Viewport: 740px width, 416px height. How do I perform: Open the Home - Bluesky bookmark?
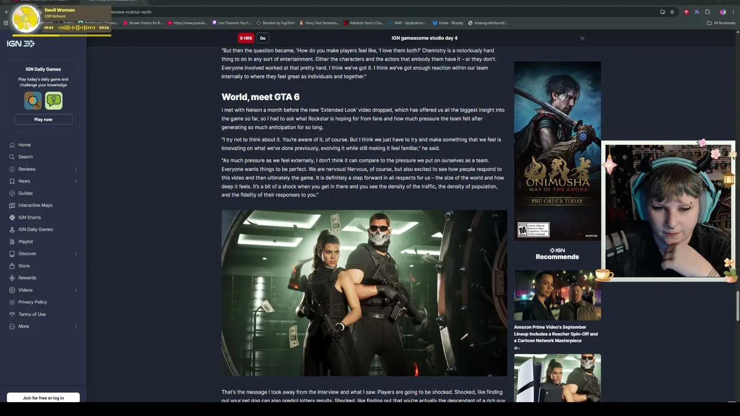(x=448, y=23)
